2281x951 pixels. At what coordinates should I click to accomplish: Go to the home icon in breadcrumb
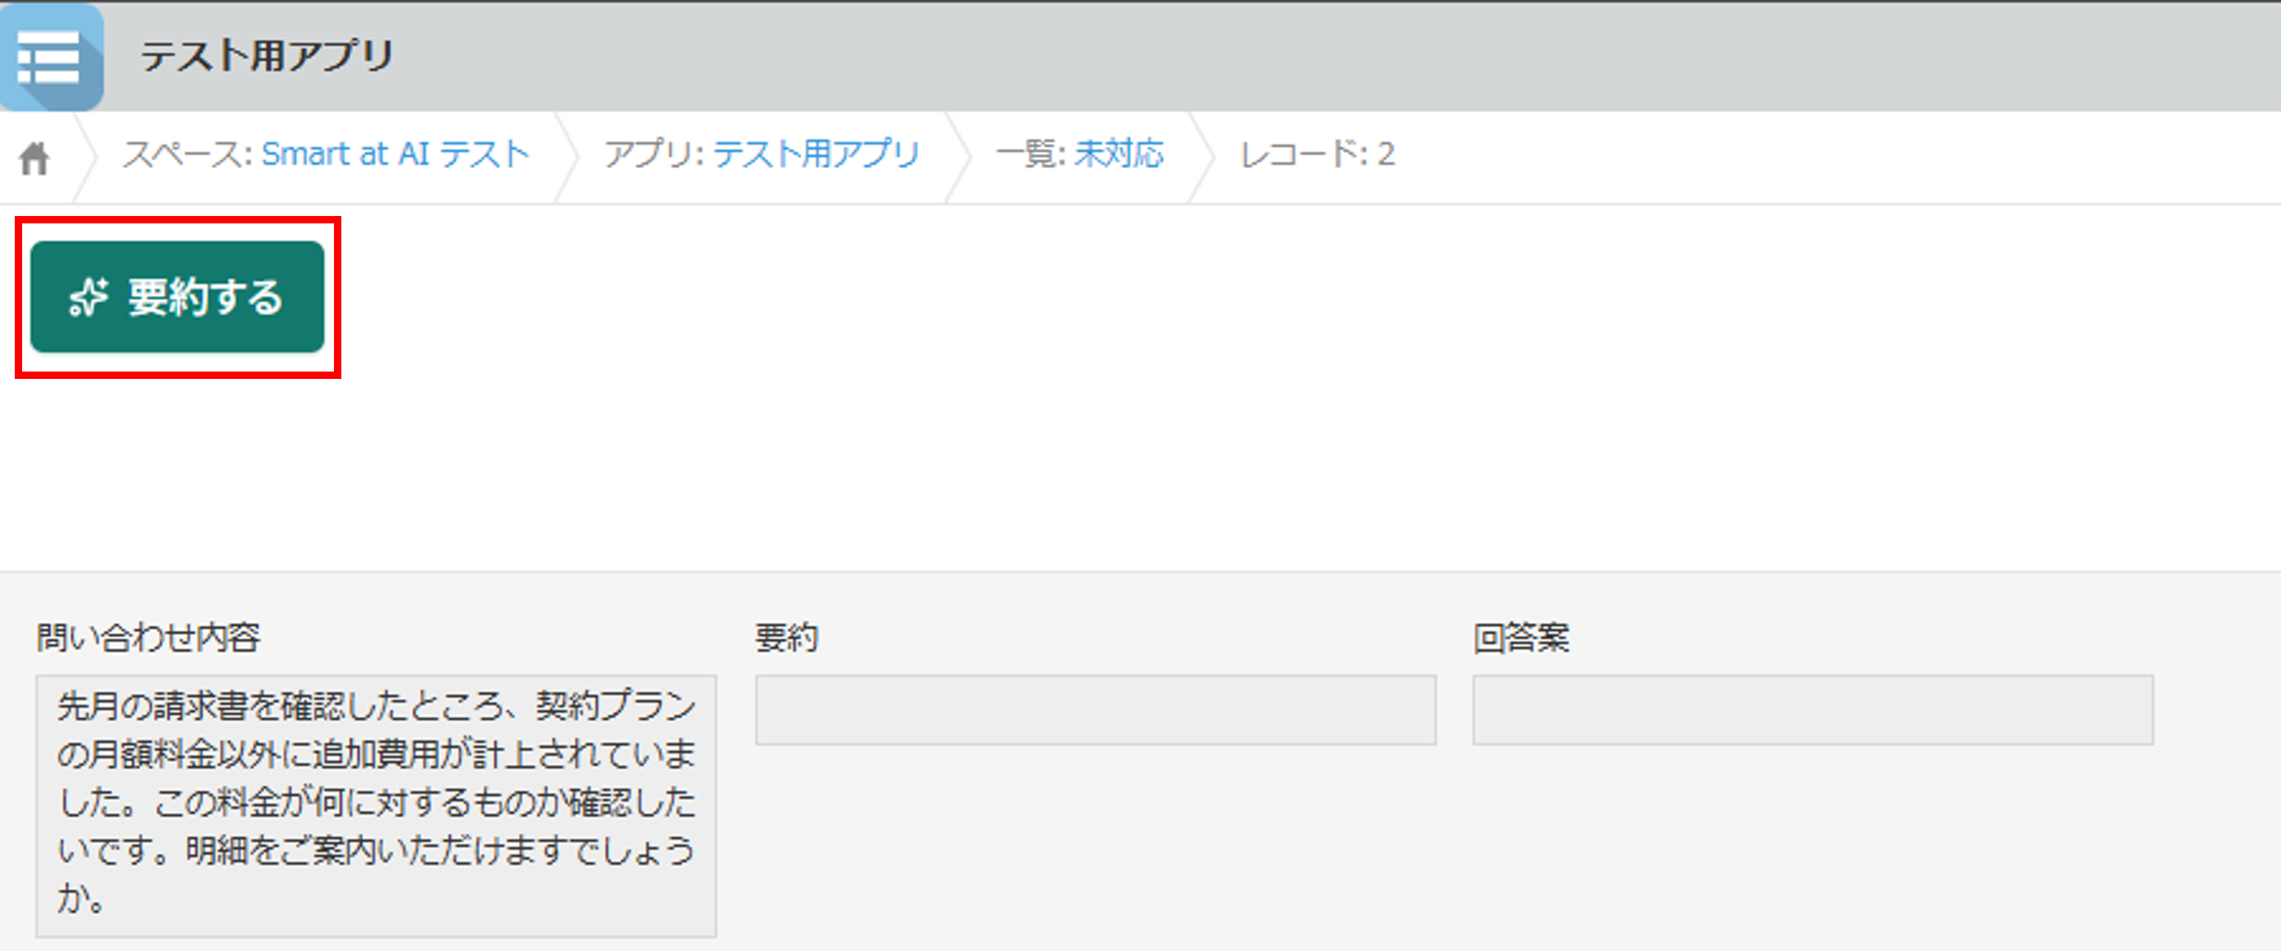coord(35,158)
